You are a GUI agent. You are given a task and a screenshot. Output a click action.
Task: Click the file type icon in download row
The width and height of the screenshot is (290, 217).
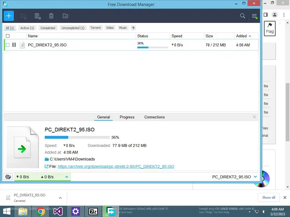[x=22, y=45]
